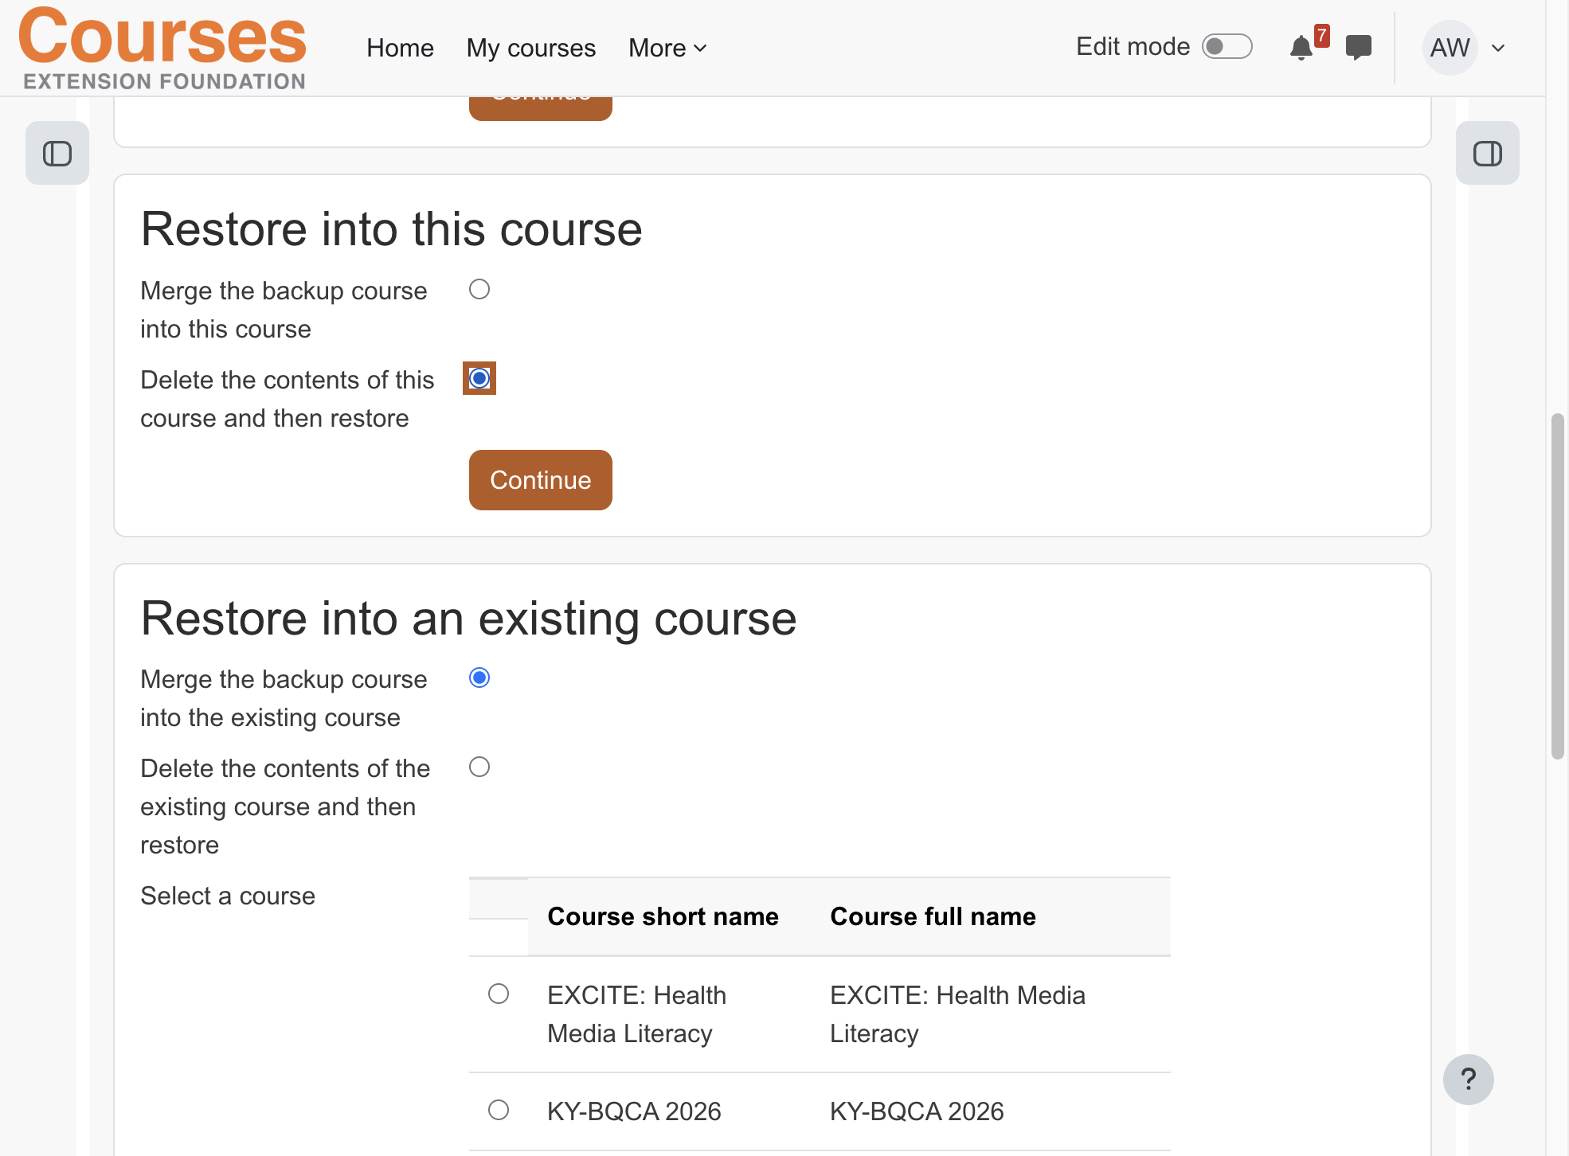Choose the KY-BQCA 2026 course radio
The image size is (1569, 1156).
pos(499,1110)
